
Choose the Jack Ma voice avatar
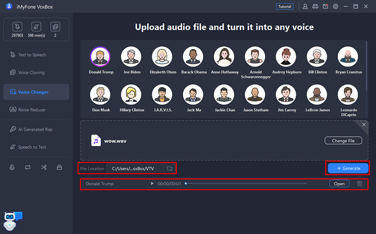[x=193, y=95]
